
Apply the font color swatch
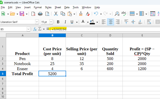83,22
